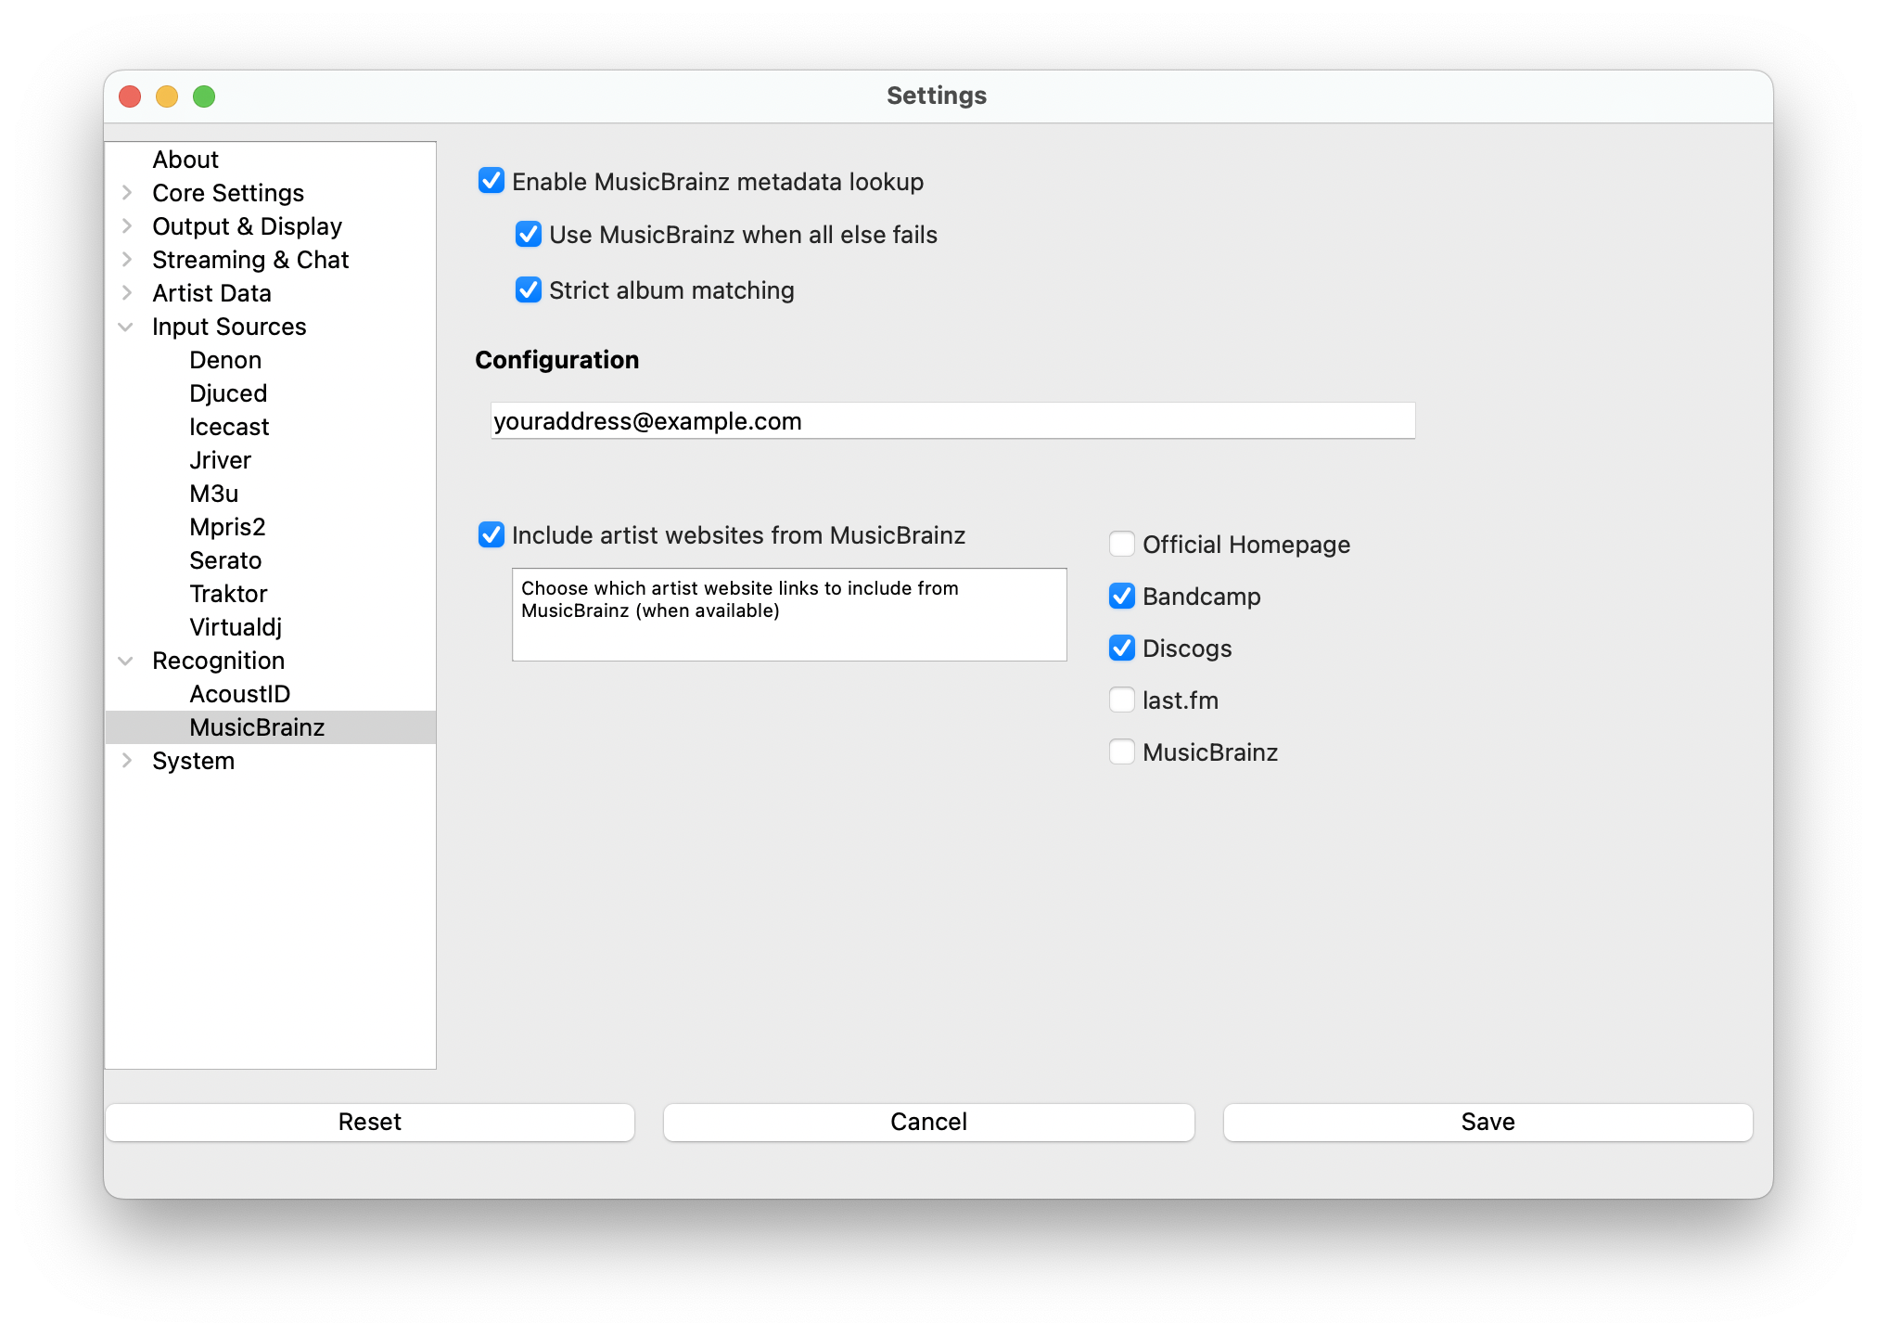The height and width of the screenshot is (1336, 1877).
Task: Collapse the Input Sources section
Action: pyautogui.click(x=126, y=327)
